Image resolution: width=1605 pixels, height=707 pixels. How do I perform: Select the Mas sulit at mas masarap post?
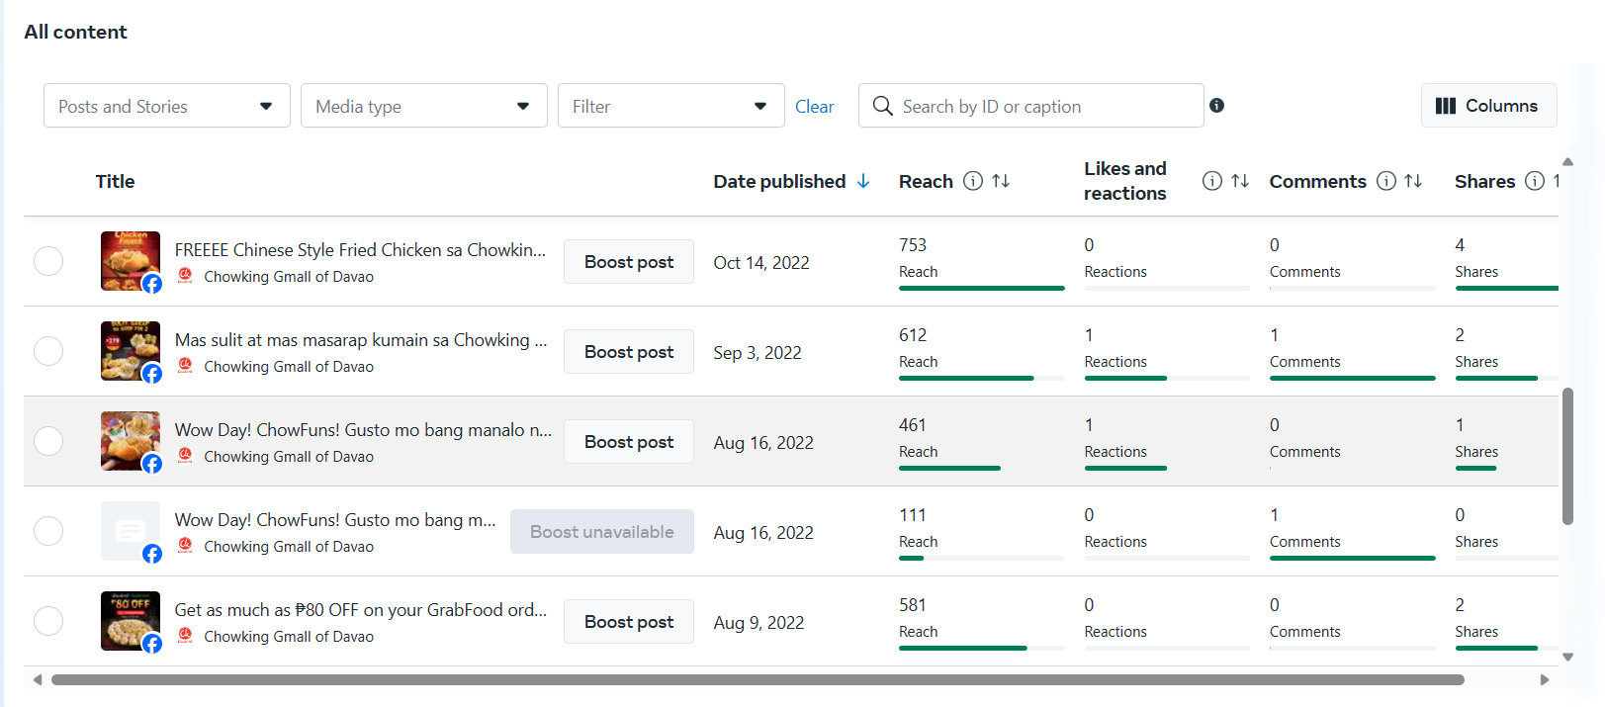(48, 351)
